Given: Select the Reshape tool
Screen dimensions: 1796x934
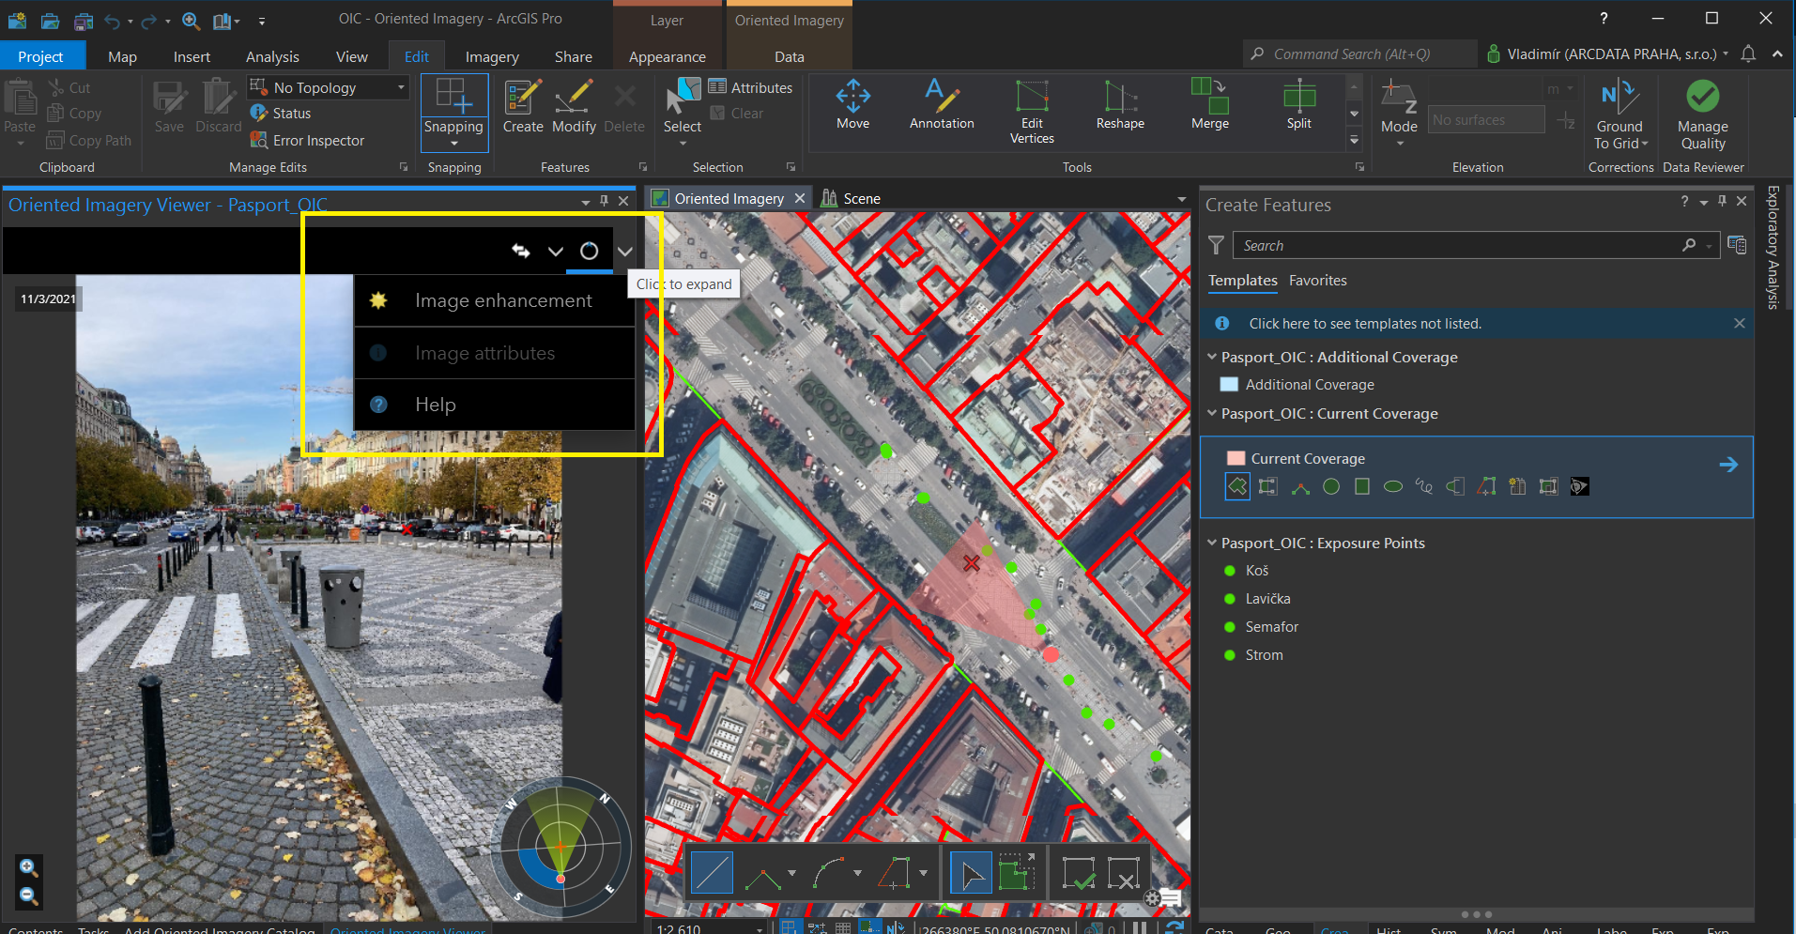Looking at the screenshot, I should pos(1120,105).
